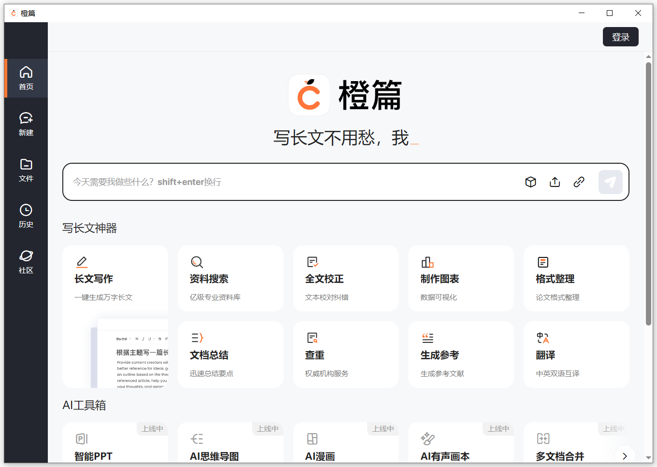Click the AI有声画本 sparkle brush icon
657x467 pixels.
coord(428,439)
